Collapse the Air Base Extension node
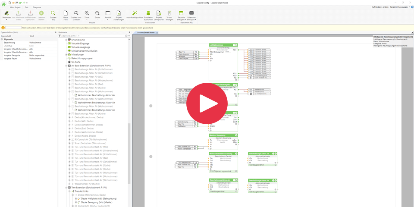Screen dimensions: 414x207 66,66
